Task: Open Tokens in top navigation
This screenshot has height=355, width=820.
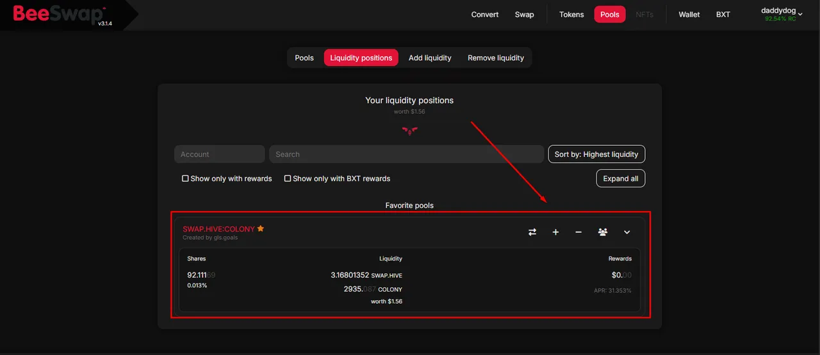Action: 571,14
